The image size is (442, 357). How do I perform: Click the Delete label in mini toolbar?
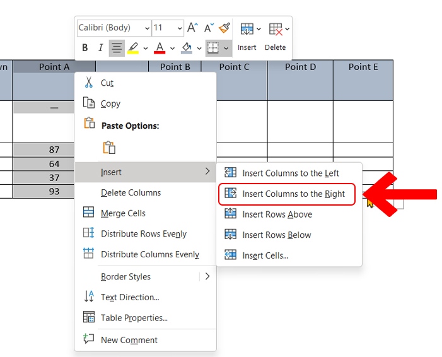tap(275, 47)
